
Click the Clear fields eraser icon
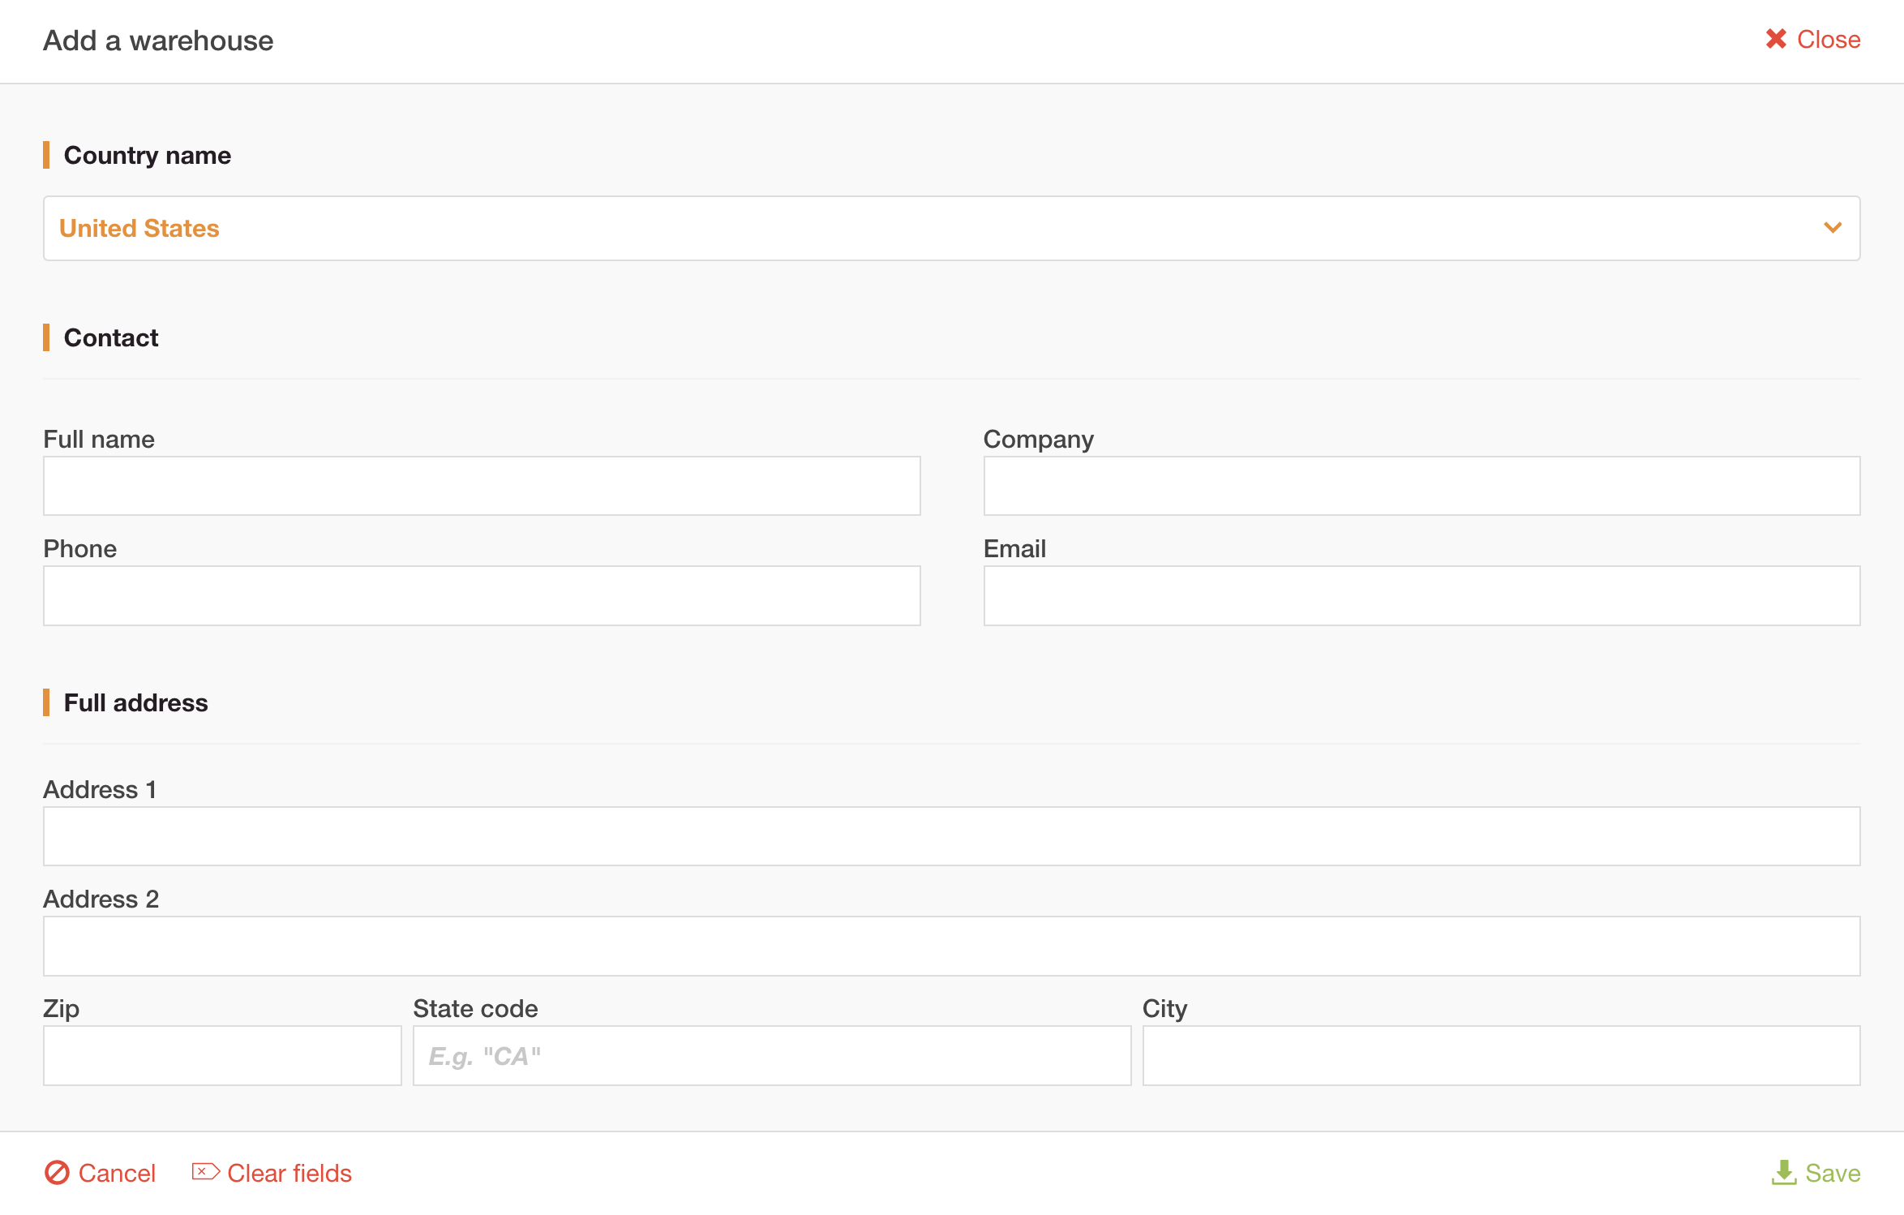pos(205,1171)
